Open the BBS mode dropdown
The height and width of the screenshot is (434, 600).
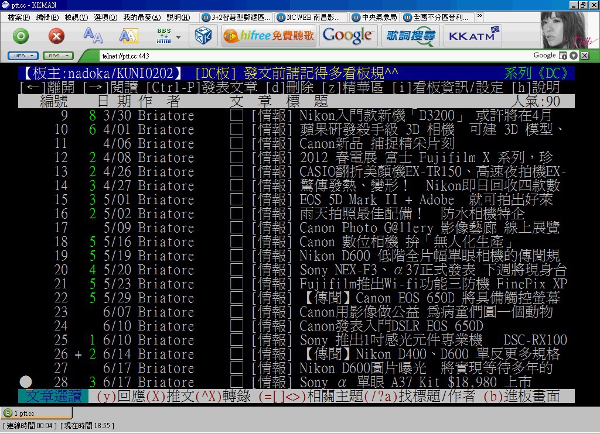[x=58, y=56]
